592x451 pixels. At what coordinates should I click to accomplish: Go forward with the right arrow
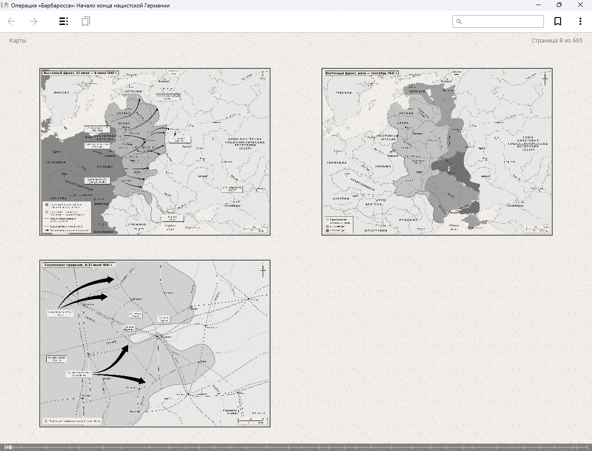(34, 21)
